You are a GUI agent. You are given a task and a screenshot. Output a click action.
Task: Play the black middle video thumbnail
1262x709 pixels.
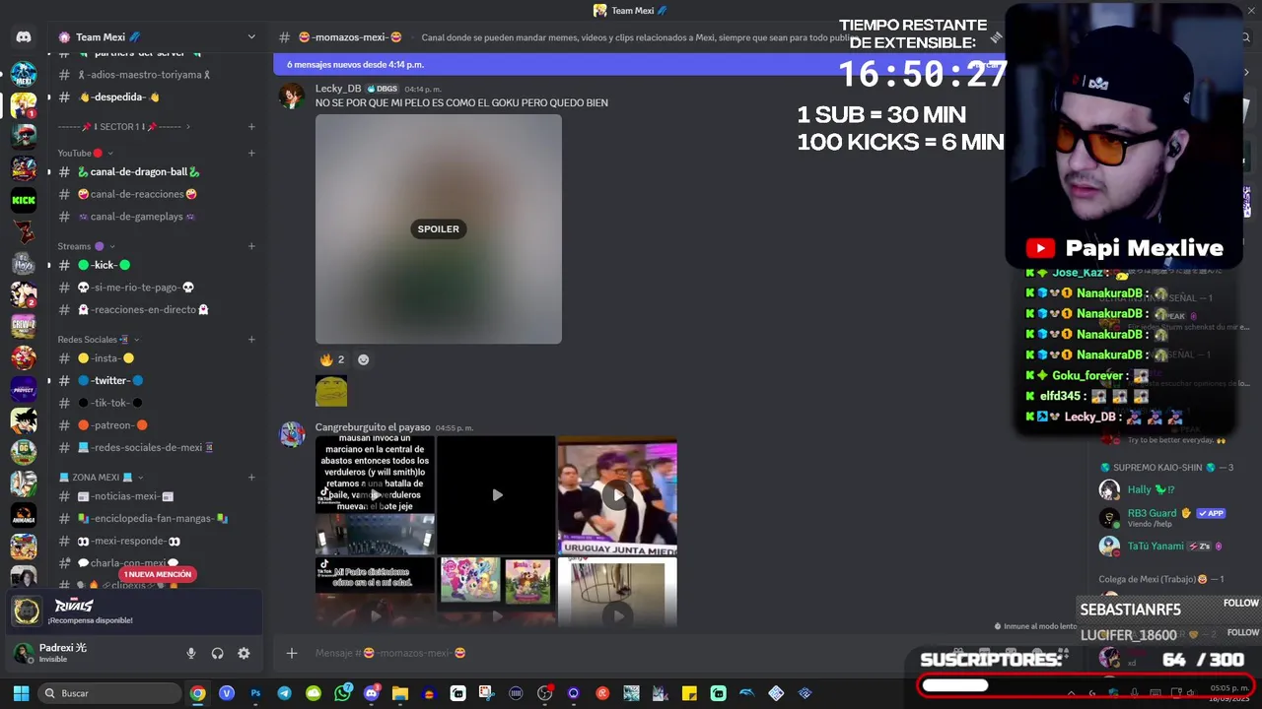point(497,495)
